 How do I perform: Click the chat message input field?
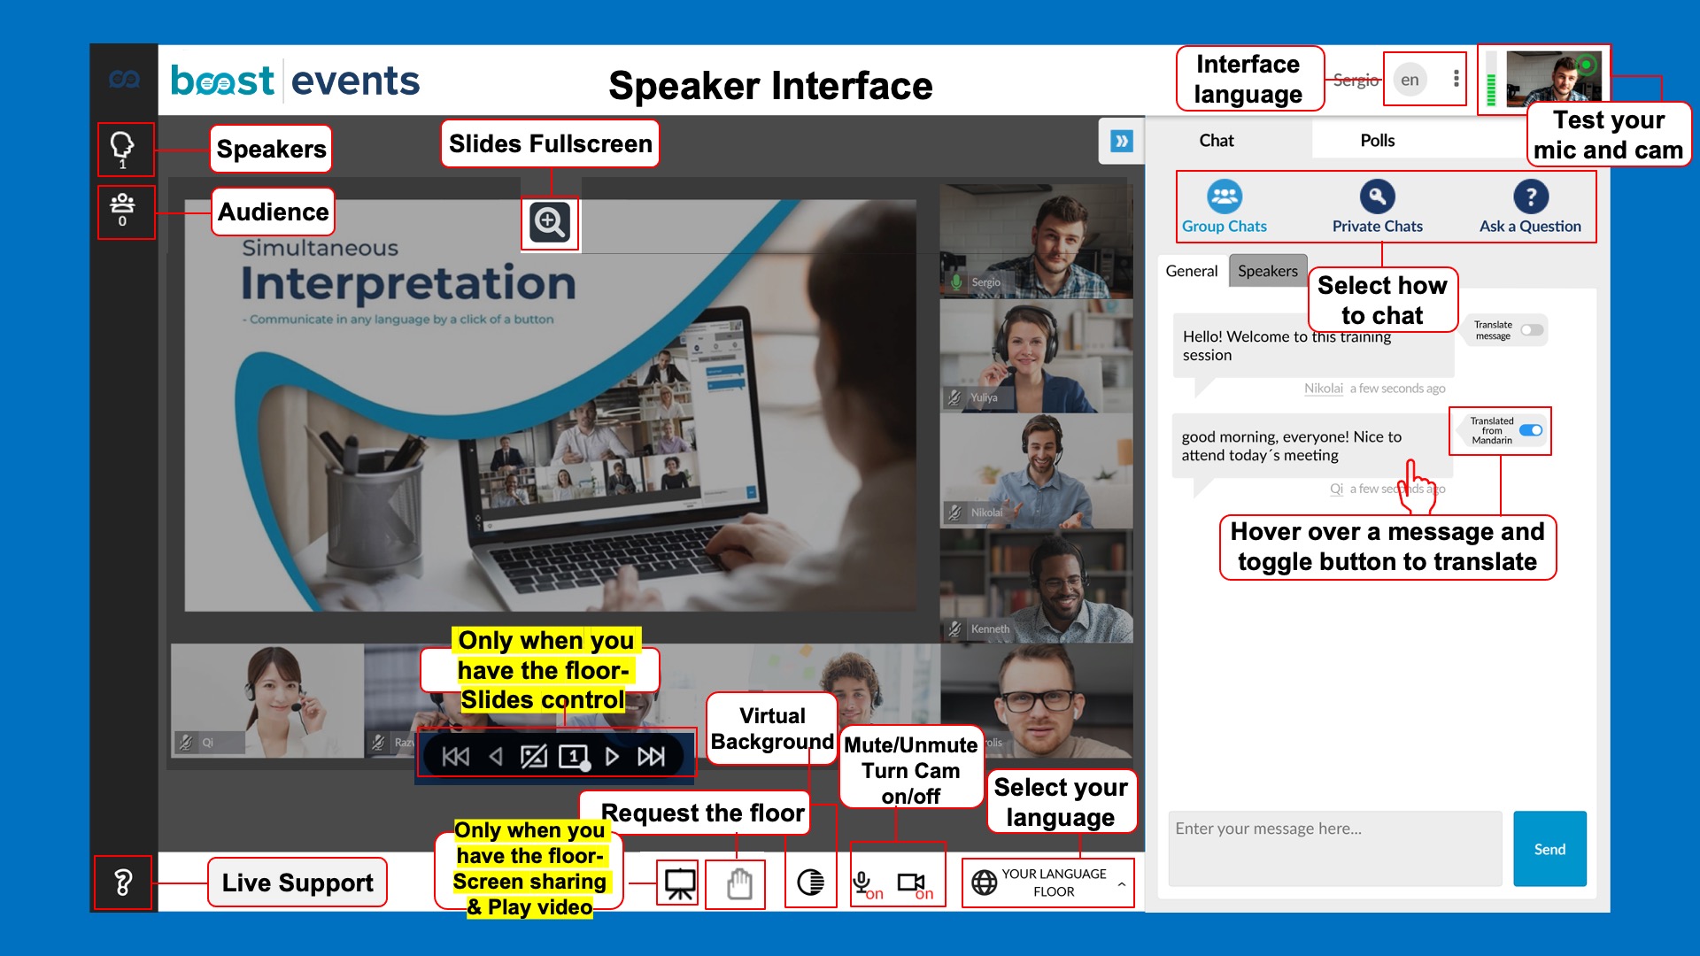coord(1334,848)
